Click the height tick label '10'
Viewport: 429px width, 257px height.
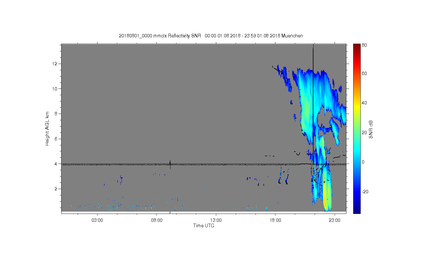tap(55, 89)
